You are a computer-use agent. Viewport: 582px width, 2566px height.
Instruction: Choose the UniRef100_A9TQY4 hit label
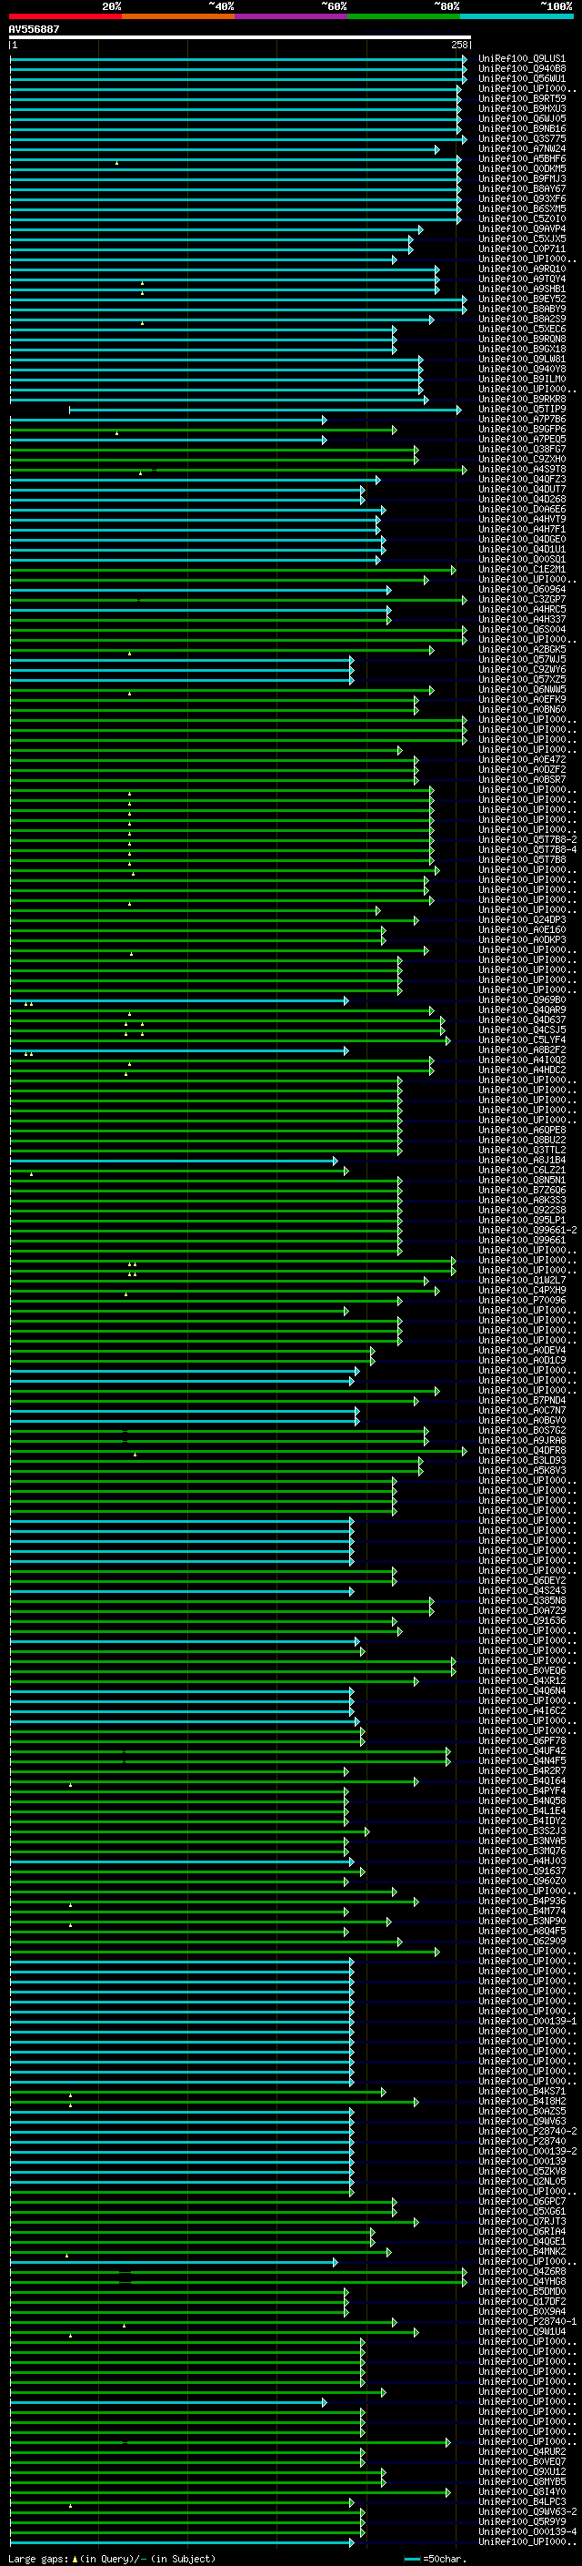[522, 279]
